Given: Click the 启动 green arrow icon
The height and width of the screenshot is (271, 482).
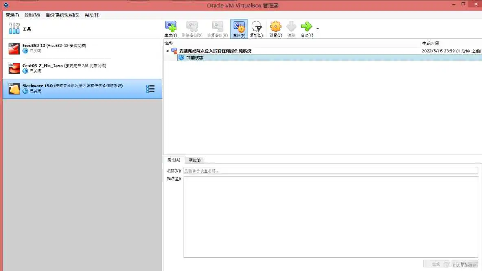Looking at the screenshot, I should coord(307,28).
